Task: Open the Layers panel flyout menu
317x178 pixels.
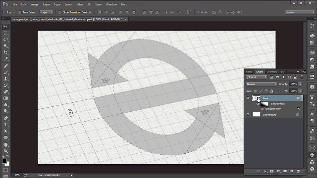Action: (304, 71)
